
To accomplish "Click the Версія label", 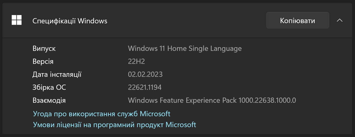I will (43, 61).
